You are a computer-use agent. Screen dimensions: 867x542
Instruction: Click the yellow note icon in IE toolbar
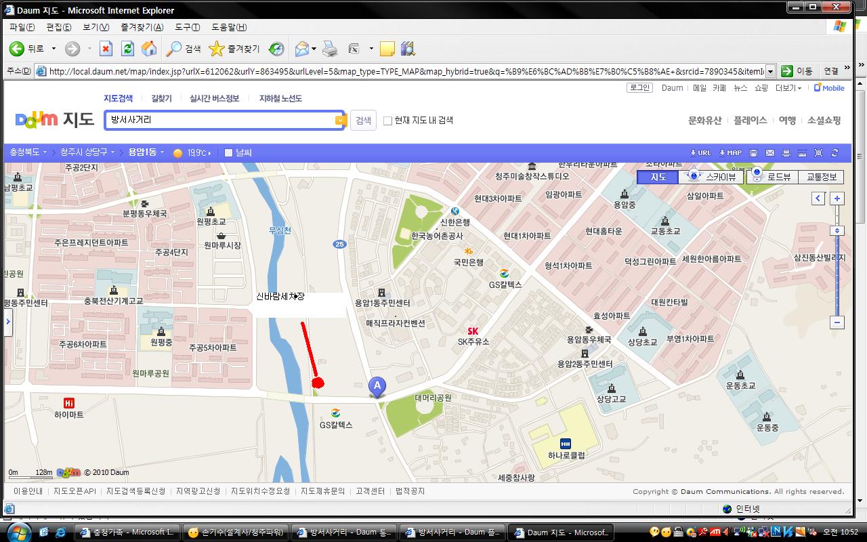(x=387, y=49)
